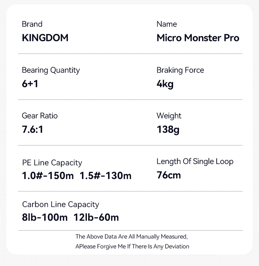Image resolution: width=259 pixels, height=266 pixels.
Task: Select the 1.0#-150m line capacity
Action: tap(48, 176)
